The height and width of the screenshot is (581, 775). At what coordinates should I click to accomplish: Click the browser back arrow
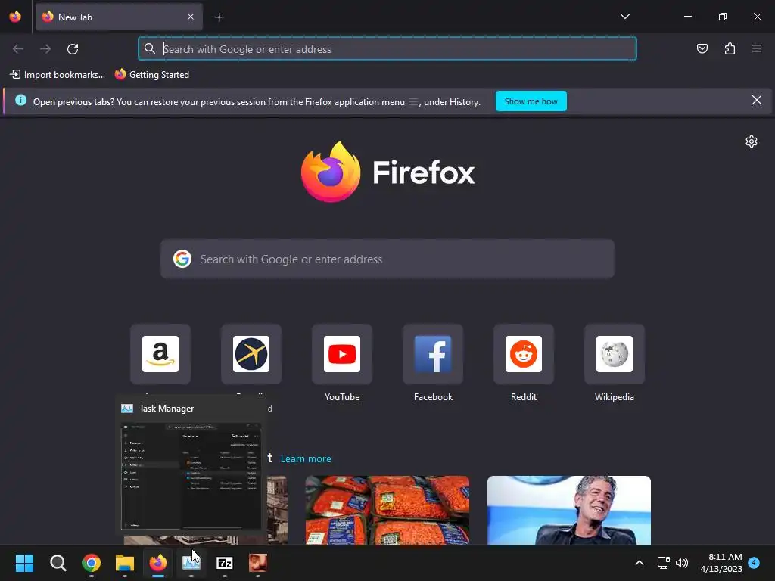[18, 49]
